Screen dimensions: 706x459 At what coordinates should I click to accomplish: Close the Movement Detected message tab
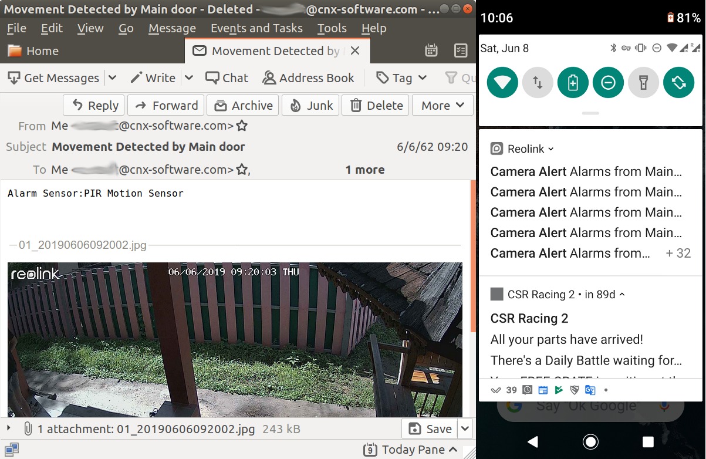[x=354, y=51]
